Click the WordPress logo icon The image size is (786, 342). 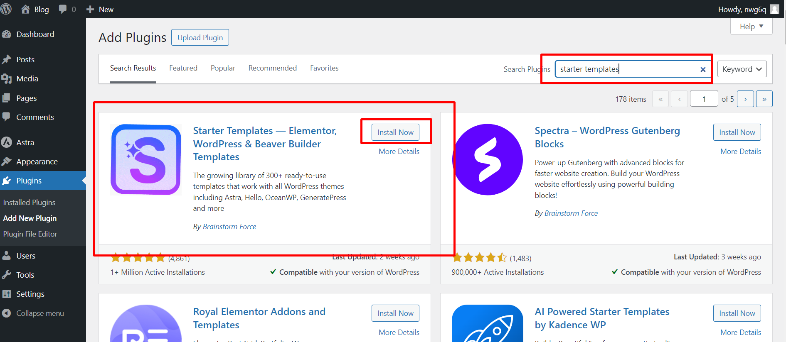click(6, 9)
